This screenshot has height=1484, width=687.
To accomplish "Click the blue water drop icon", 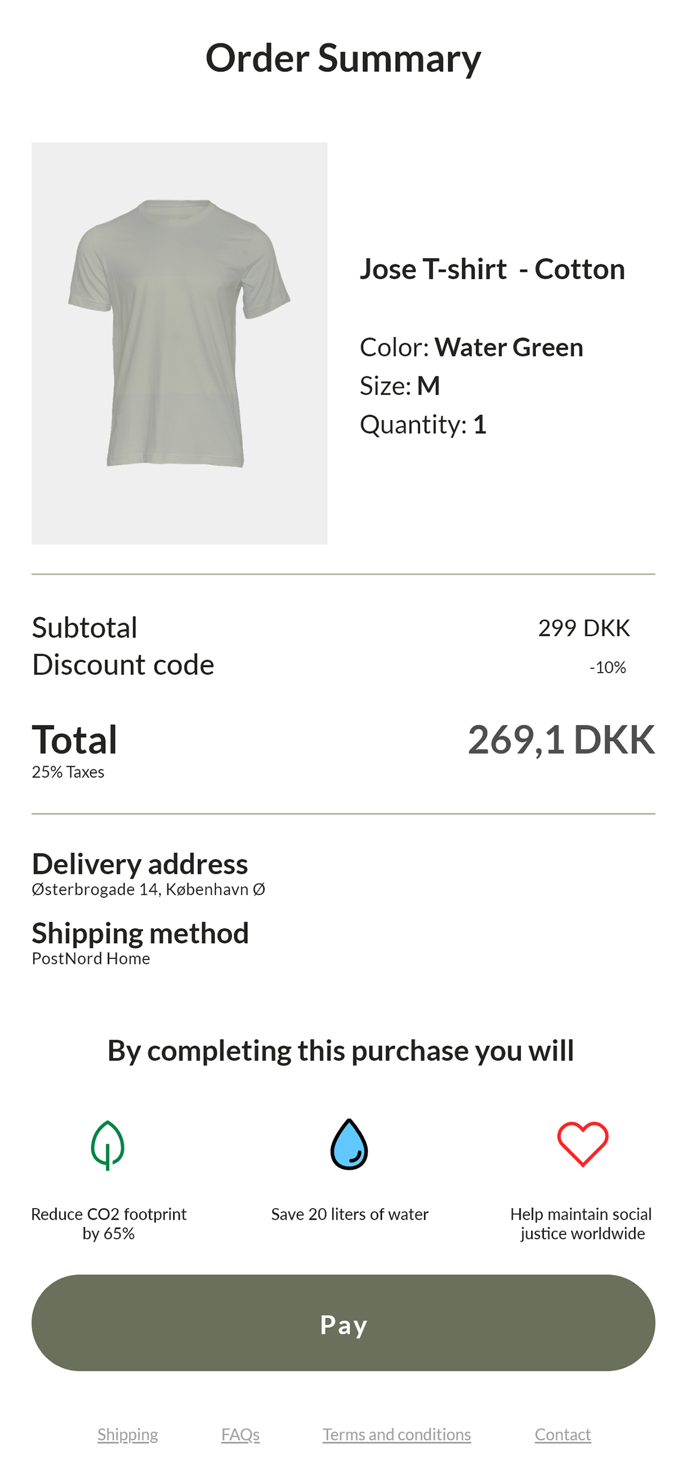I will 349,1145.
